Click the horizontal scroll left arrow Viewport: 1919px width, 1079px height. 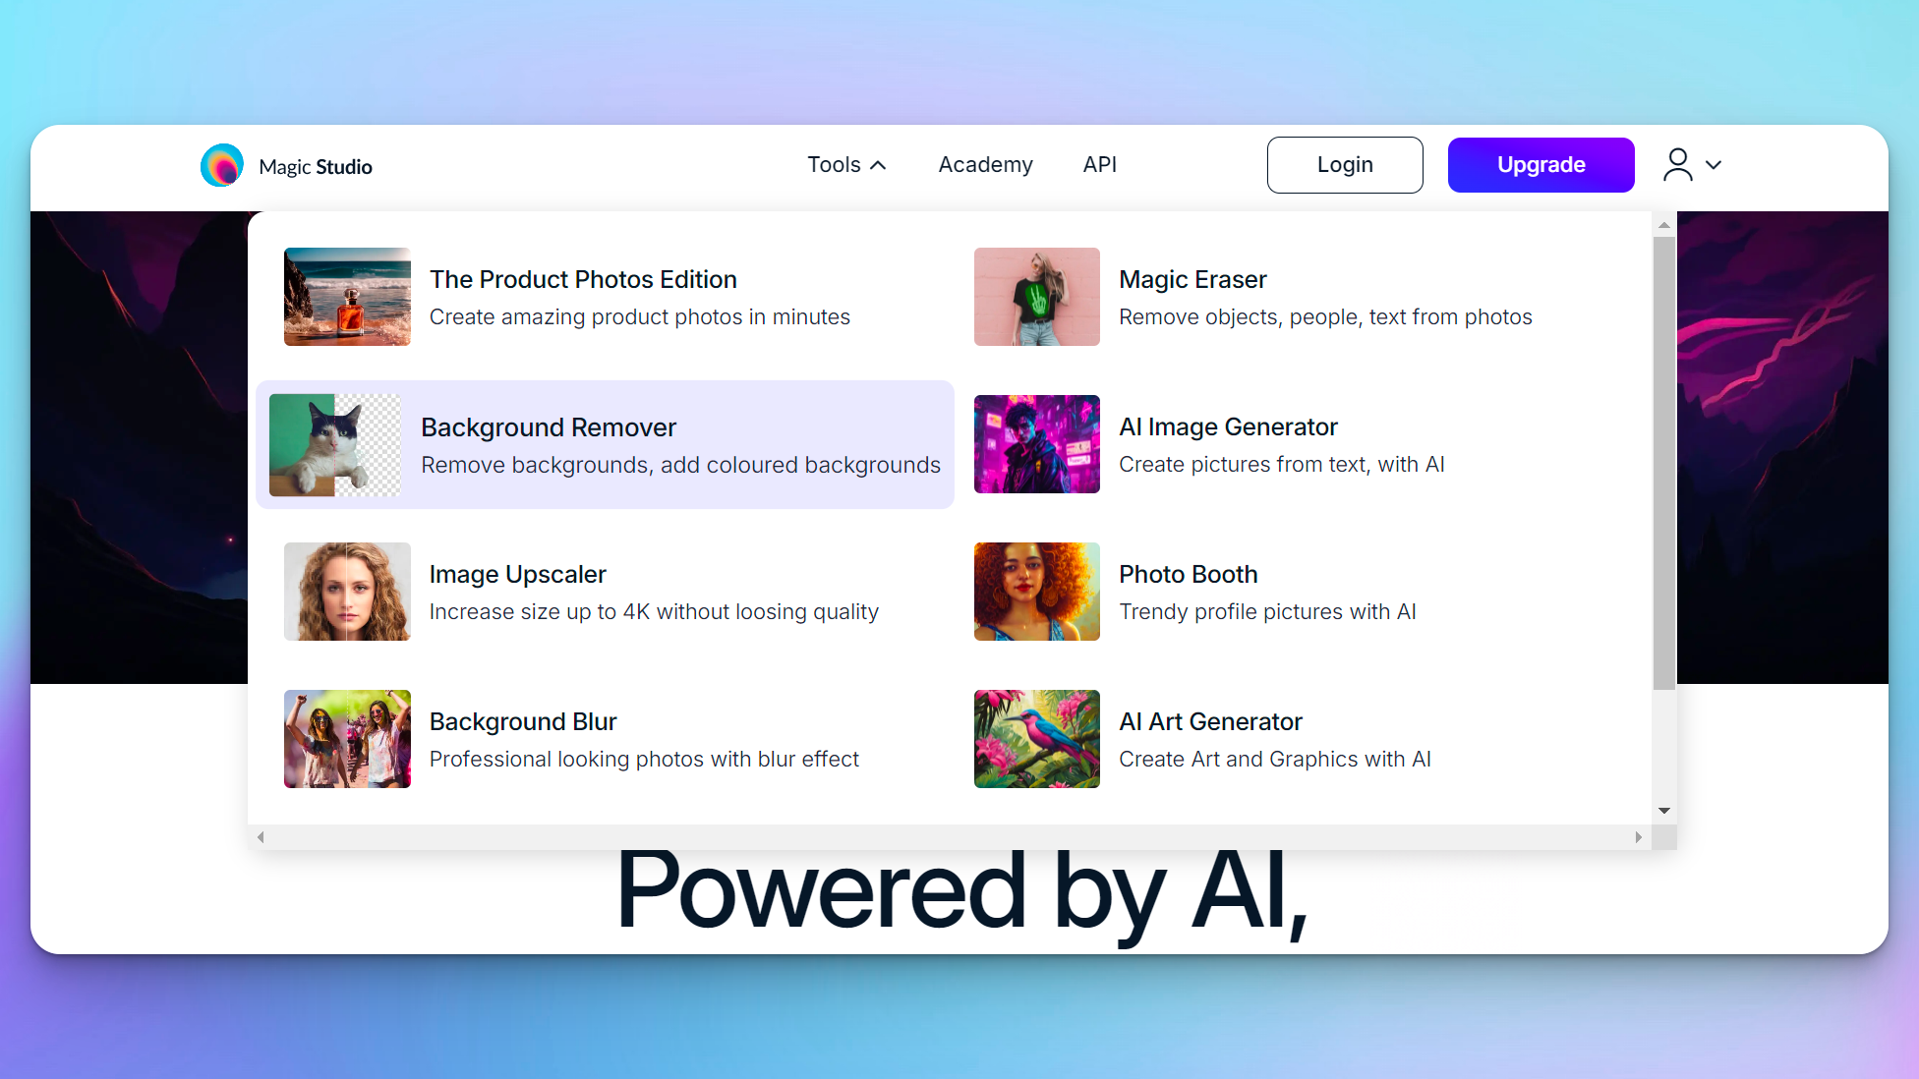tap(261, 837)
